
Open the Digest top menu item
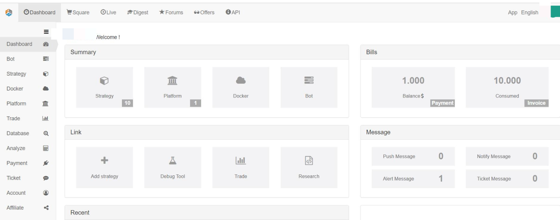pyautogui.click(x=138, y=12)
